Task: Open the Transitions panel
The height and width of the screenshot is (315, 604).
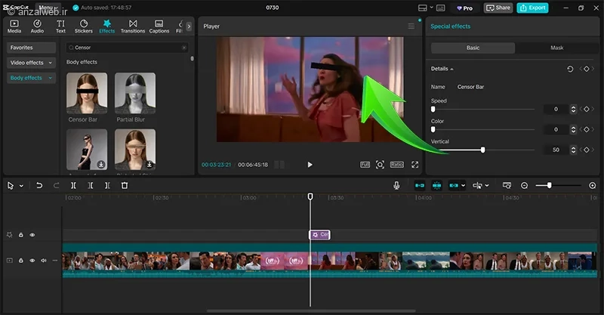Action: 133,26
